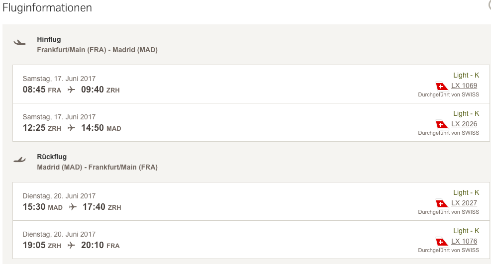
Task: Open flight number LX 2027 link
Action: pyautogui.click(x=464, y=203)
